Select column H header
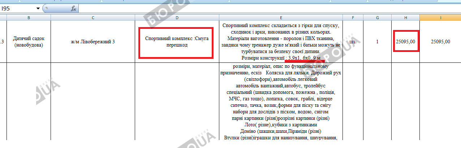The width and height of the screenshot is (461, 148). pyautogui.click(x=405, y=17)
